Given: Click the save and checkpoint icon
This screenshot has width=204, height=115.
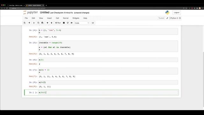Looking at the screenshot, I should pyautogui.click(x=25, y=23).
